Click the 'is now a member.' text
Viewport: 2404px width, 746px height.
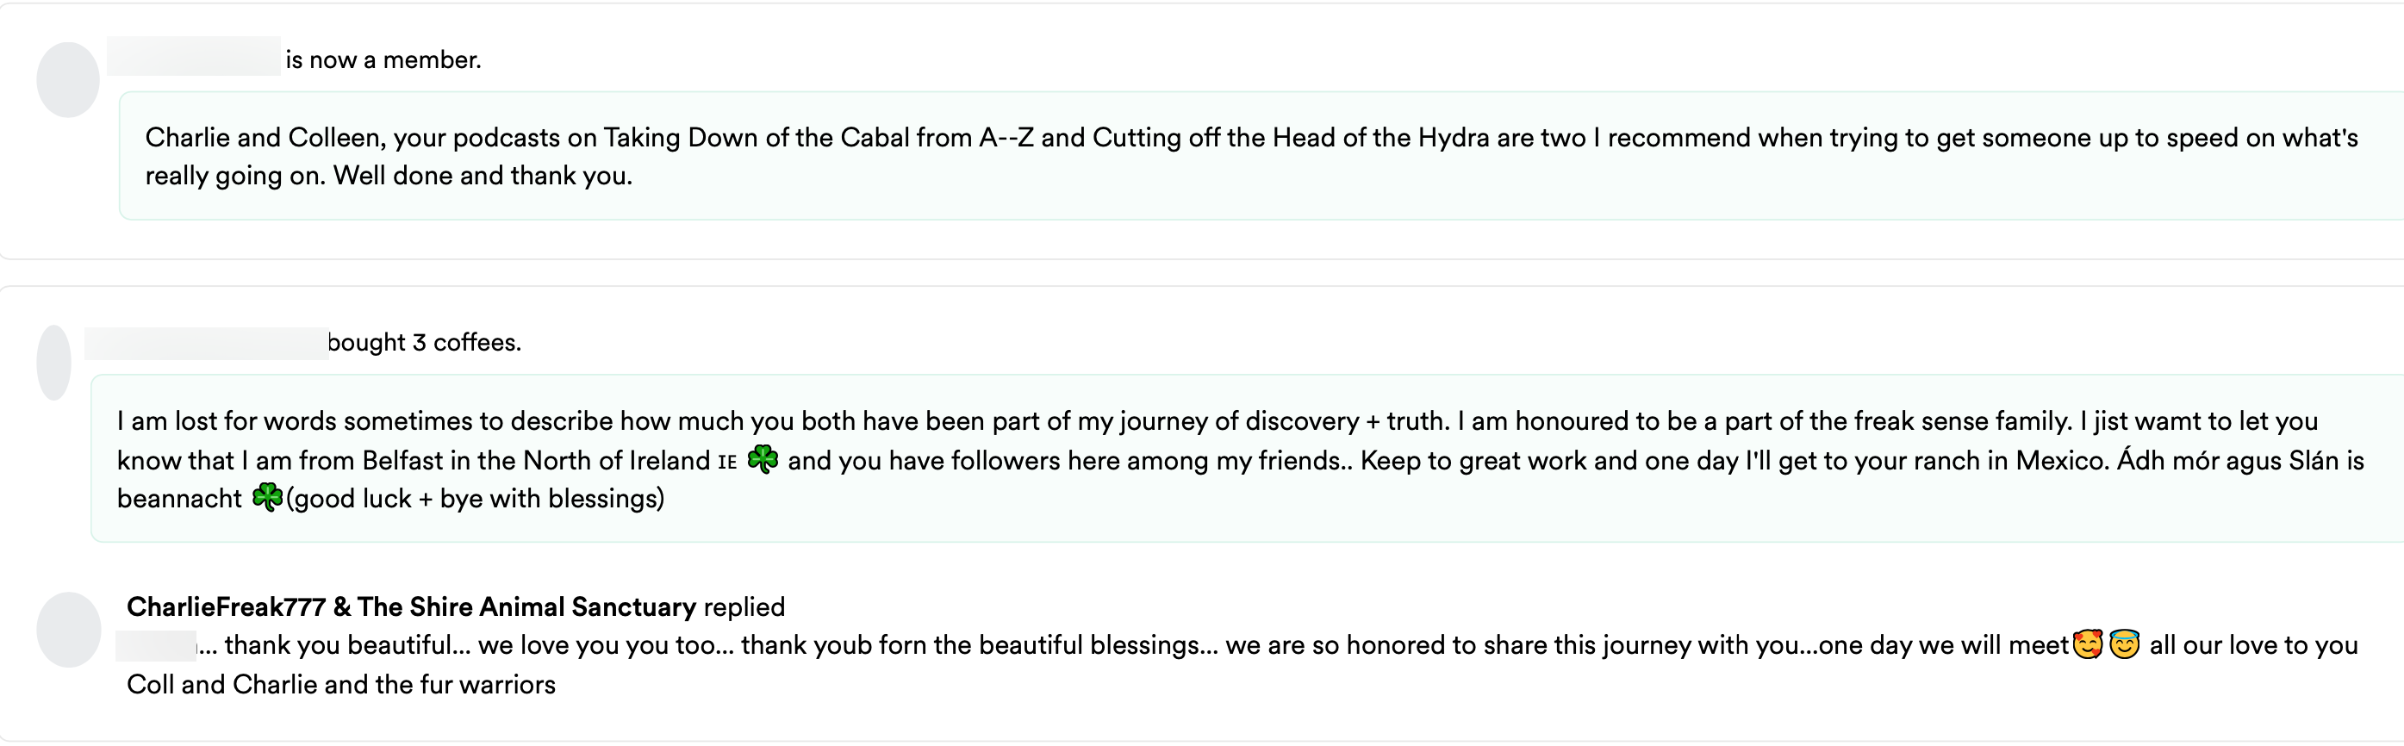pos(383,60)
